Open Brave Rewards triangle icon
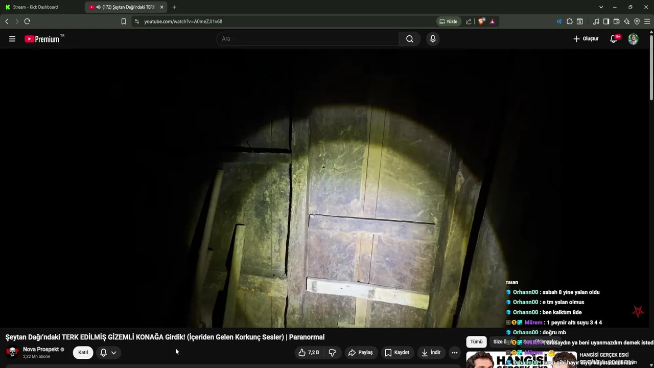The height and width of the screenshot is (368, 654). 492,21
